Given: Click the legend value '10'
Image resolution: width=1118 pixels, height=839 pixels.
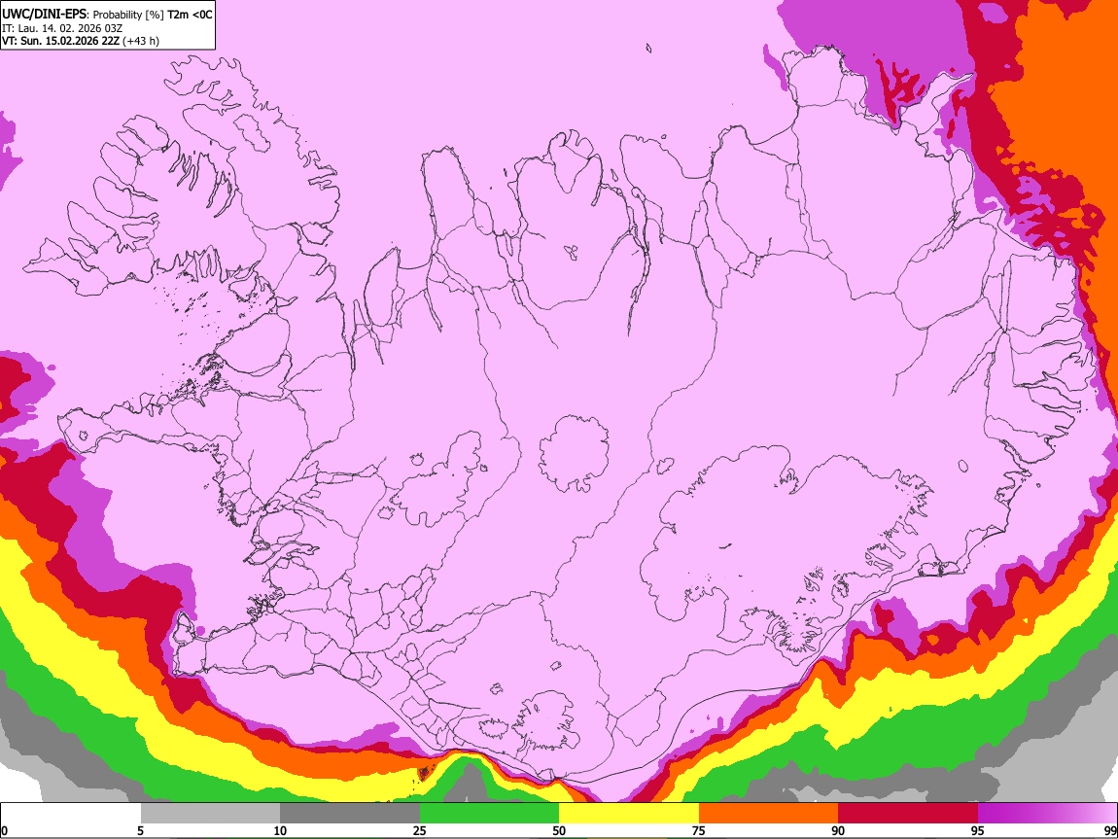Looking at the screenshot, I should pyautogui.click(x=280, y=830).
